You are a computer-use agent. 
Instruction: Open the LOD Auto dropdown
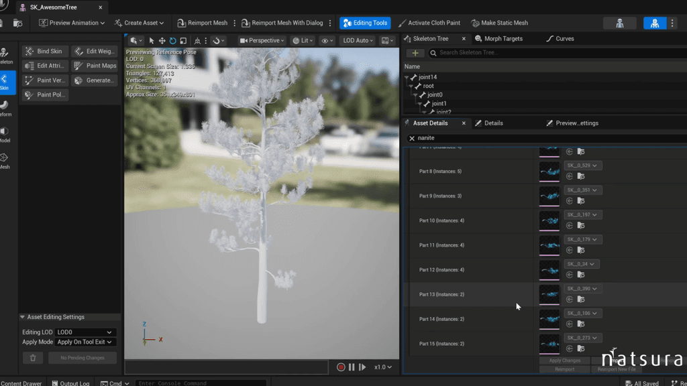click(358, 40)
